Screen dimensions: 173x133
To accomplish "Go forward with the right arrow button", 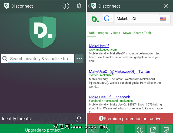I will pyautogui.click(x=107, y=129).
